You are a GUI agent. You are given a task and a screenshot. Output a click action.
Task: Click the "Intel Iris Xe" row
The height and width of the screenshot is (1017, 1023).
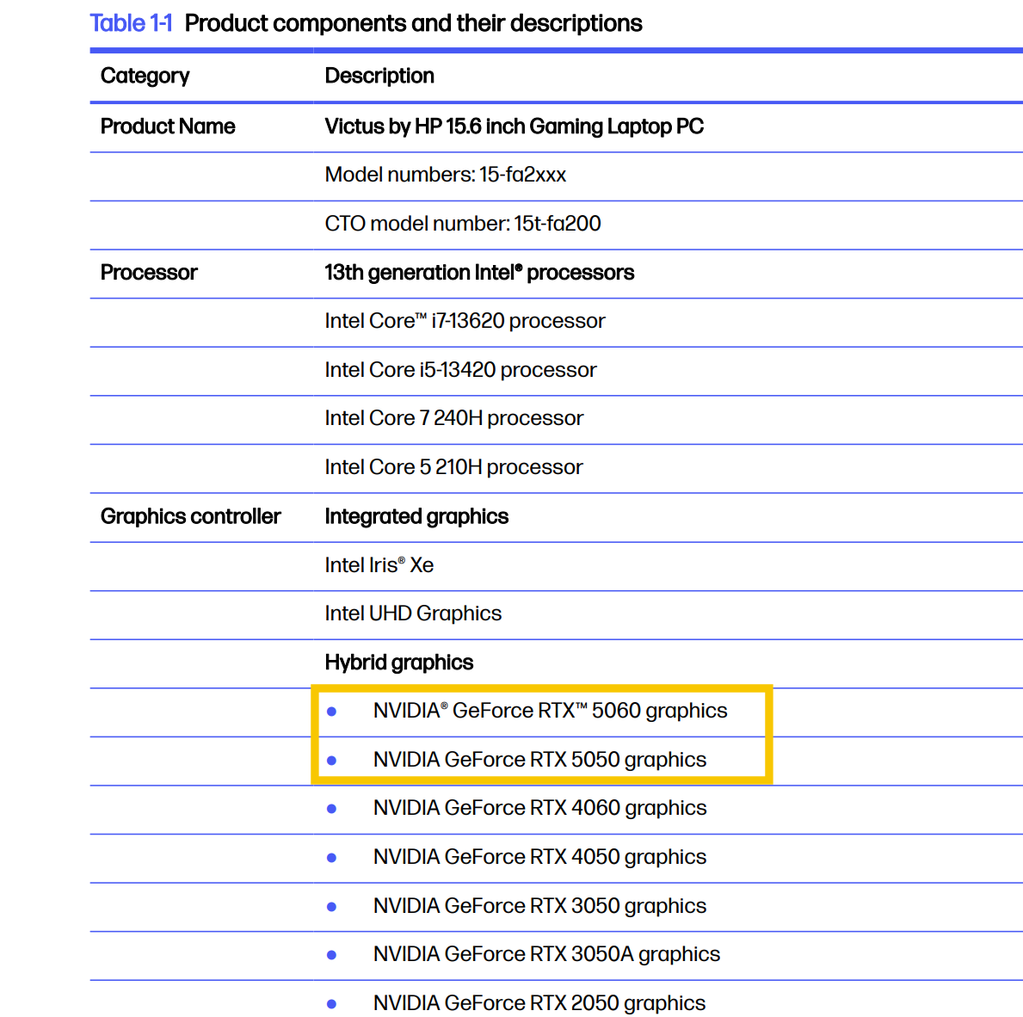pyautogui.click(x=379, y=565)
